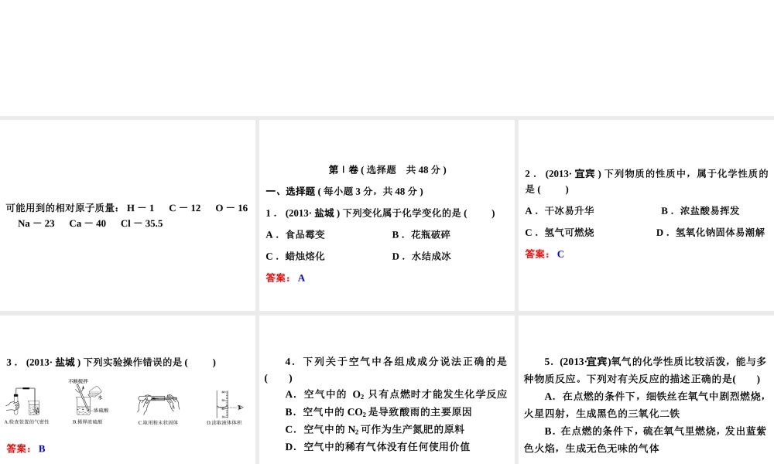Viewport: 774px width, 464px height.
Task: Click diagram C 取用粉末状固体
Action: click(158, 409)
